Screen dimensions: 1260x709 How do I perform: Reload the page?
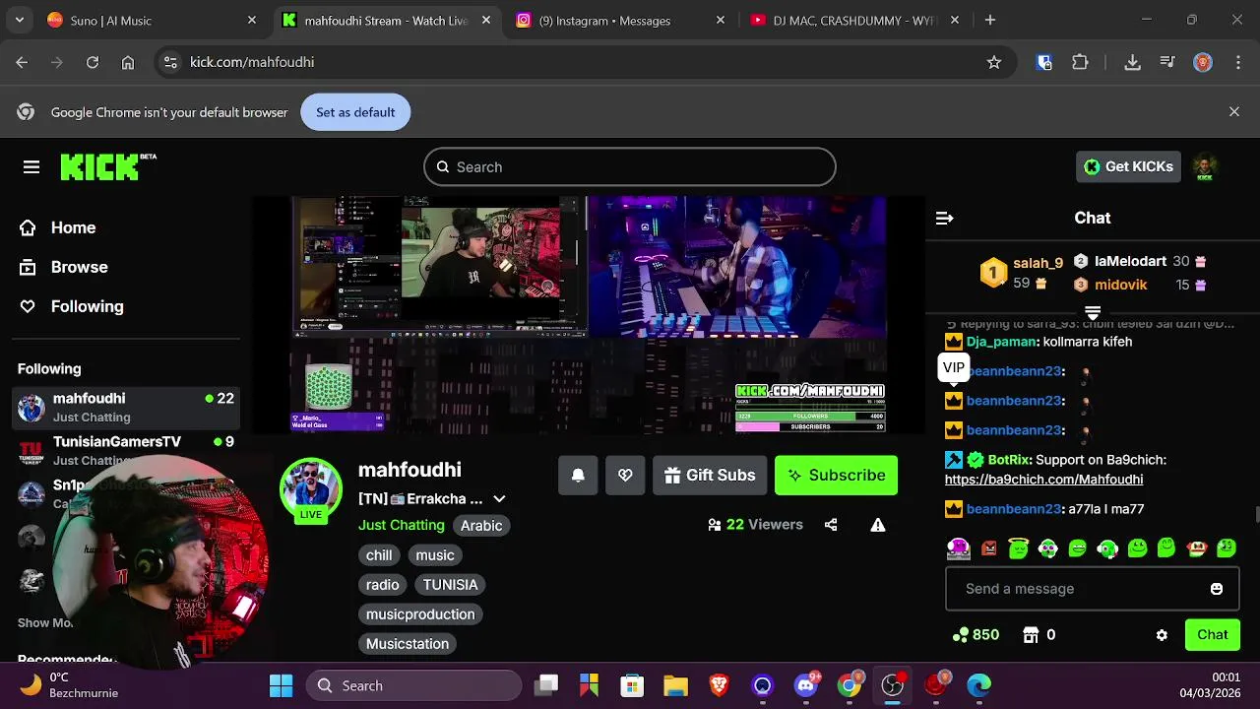(93, 62)
